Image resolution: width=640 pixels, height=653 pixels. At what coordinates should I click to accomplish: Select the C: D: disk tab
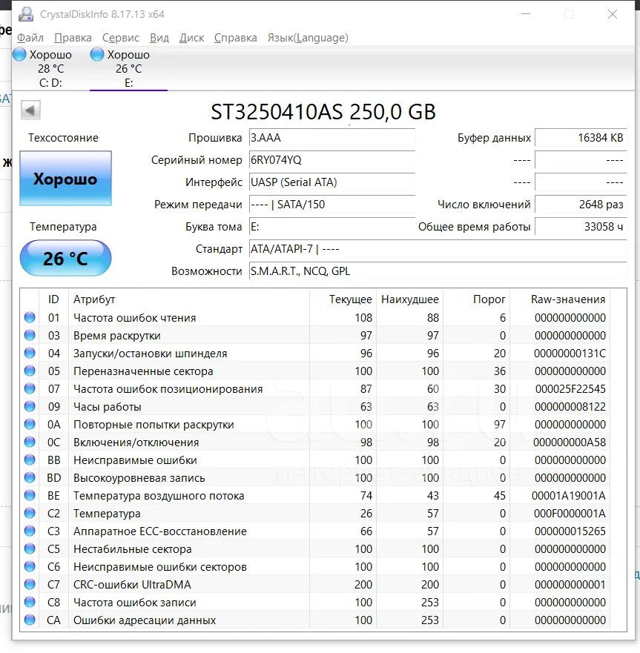(50, 69)
